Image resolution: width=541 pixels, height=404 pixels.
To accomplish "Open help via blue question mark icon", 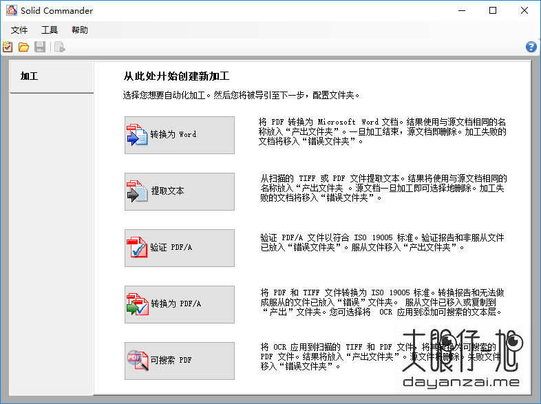I will [531, 47].
